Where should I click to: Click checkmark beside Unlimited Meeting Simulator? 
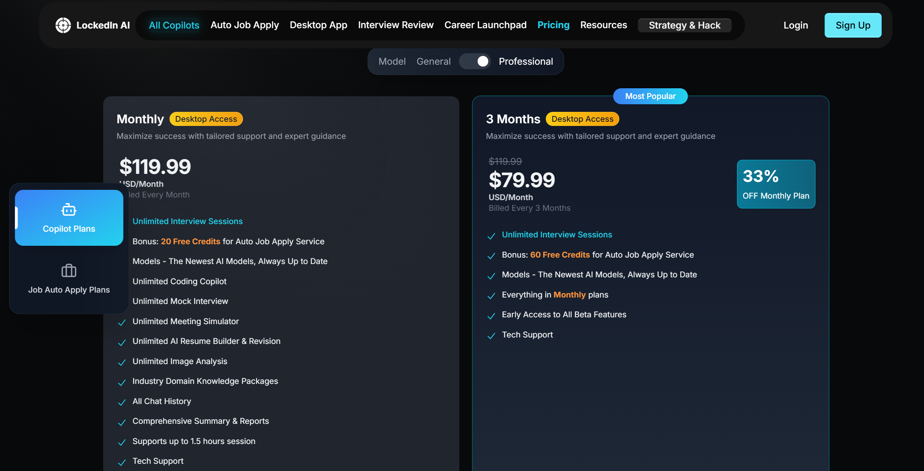tap(122, 323)
